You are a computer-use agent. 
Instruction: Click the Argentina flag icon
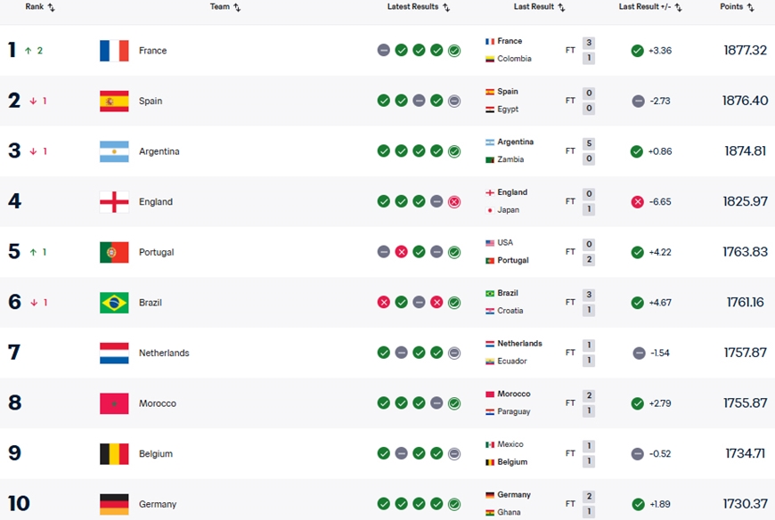(114, 151)
